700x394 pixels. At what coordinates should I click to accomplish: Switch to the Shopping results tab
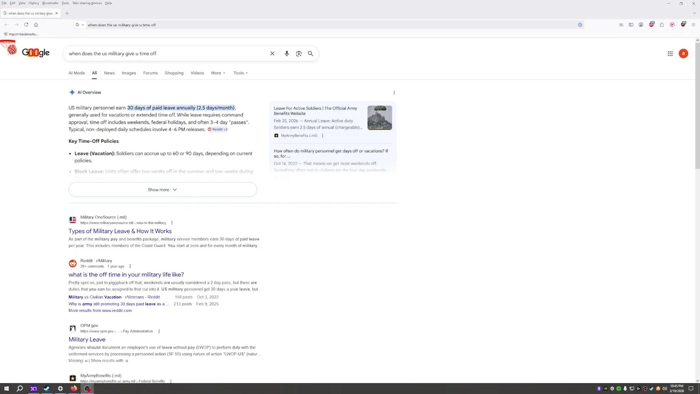coord(174,73)
